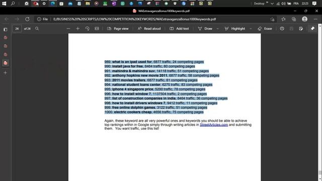
Task: Open the find in PDF search
Action: tap(37, 29)
